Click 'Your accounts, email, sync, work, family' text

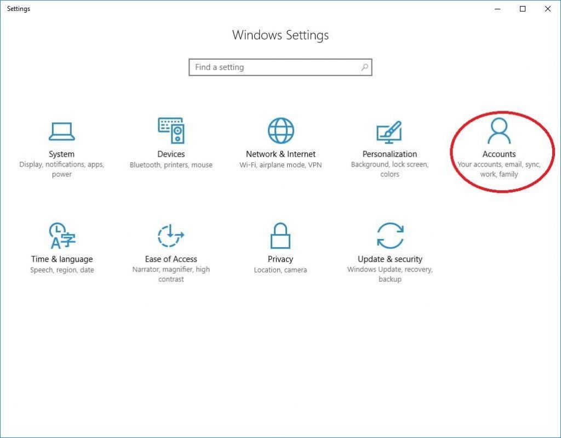tap(499, 169)
